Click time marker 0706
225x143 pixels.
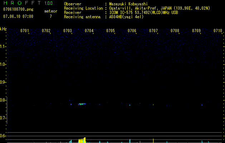[132, 30]
